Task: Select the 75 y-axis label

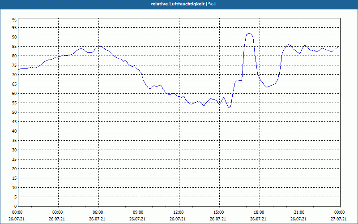Action: point(14,65)
